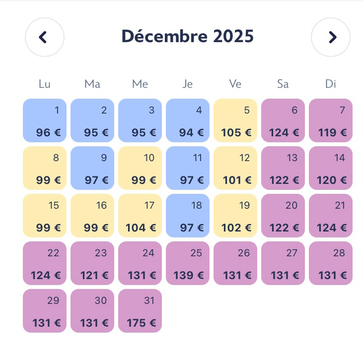
Task: Pick December 19 at 102 €
Action: (235, 216)
